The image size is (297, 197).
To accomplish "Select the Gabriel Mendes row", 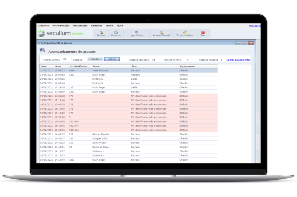I will click(129, 134).
